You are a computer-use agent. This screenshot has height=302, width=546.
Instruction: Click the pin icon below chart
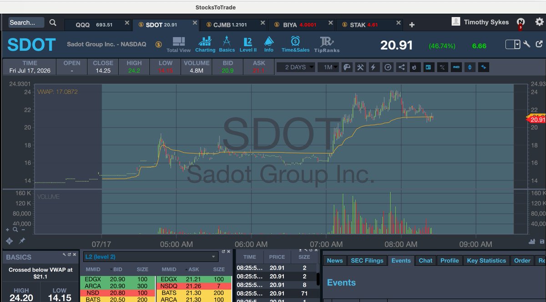tap(21, 241)
